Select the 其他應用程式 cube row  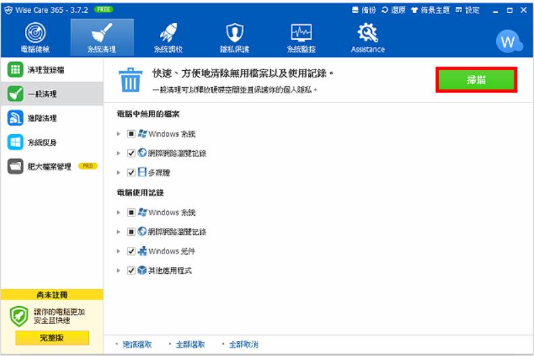point(165,270)
